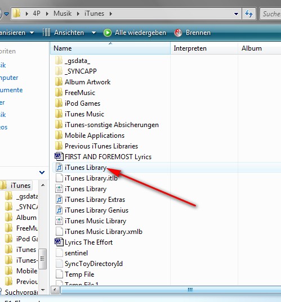
Task: Open the _SYNCAPP folder icon
Action: [59, 71]
